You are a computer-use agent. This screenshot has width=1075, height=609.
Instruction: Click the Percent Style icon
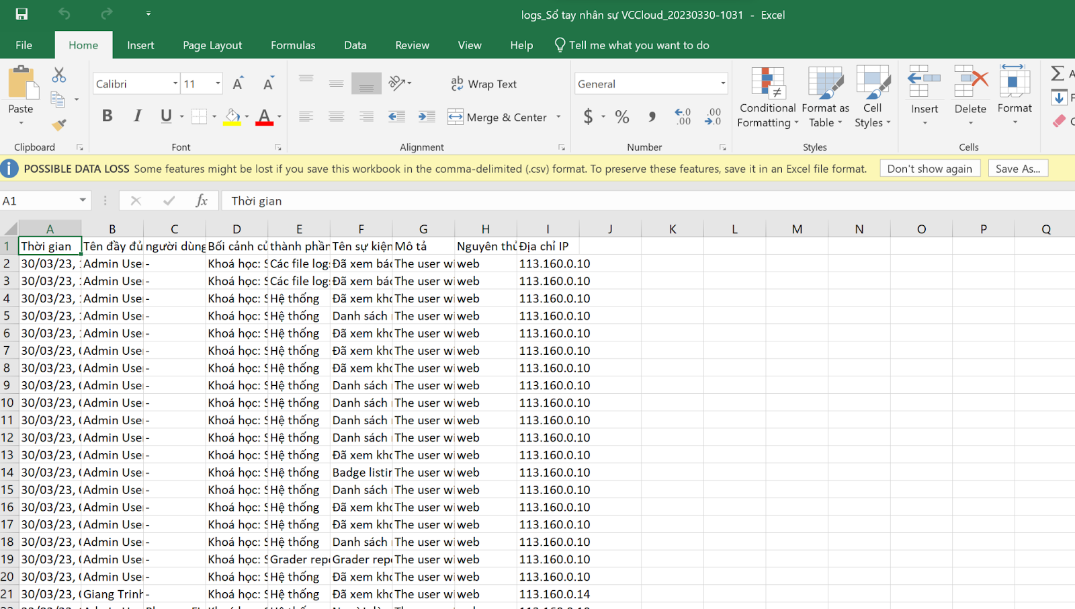pyautogui.click(x=622, y=117)
